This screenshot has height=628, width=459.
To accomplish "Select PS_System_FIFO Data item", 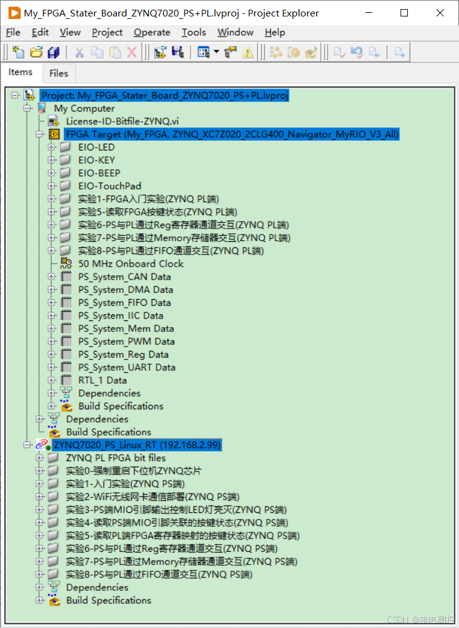I will pyautogui.click(x=124, y=302).
